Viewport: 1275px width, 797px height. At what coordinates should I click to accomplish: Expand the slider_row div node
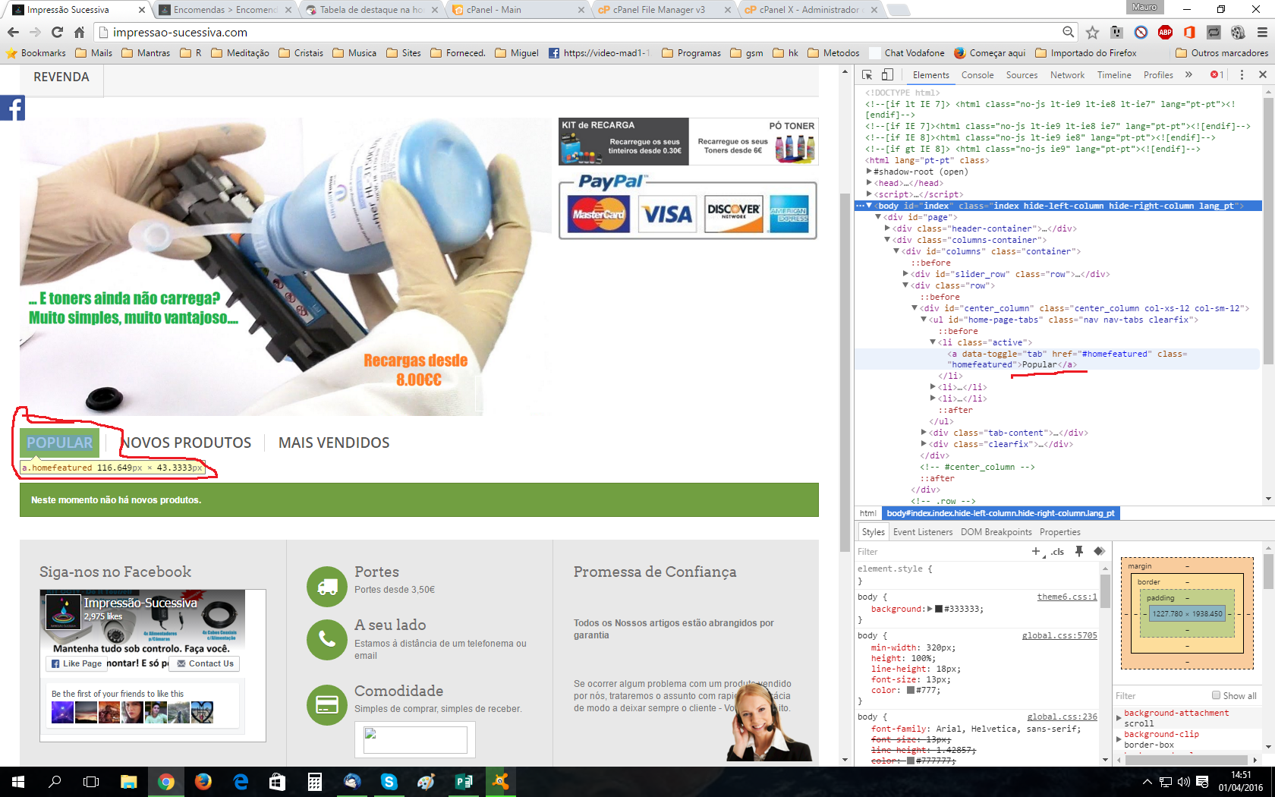click(x=905, y=274)
